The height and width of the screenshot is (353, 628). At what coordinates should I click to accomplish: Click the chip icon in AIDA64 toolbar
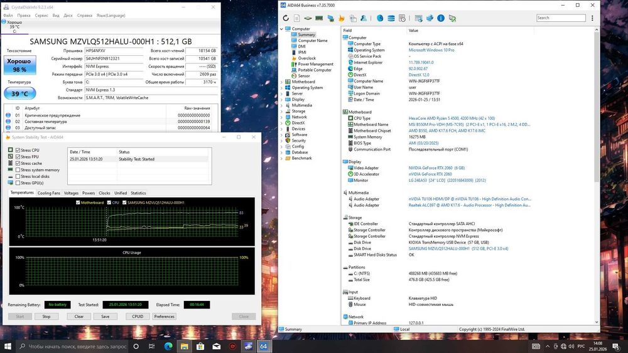tap(308, 18)
